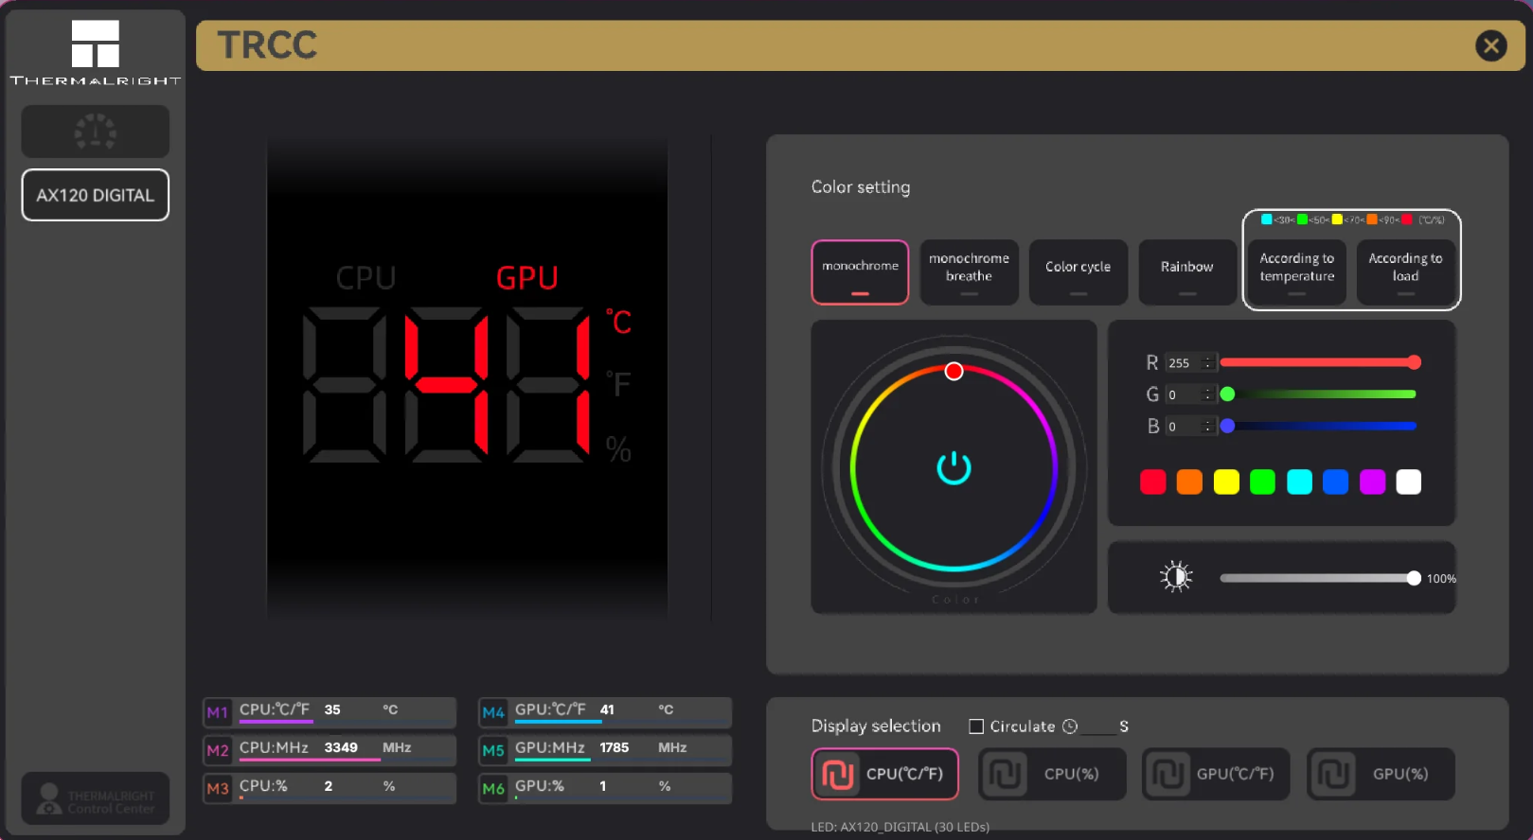
Task: Pick the cyan color swatch
Action: tap(1299, 482)
